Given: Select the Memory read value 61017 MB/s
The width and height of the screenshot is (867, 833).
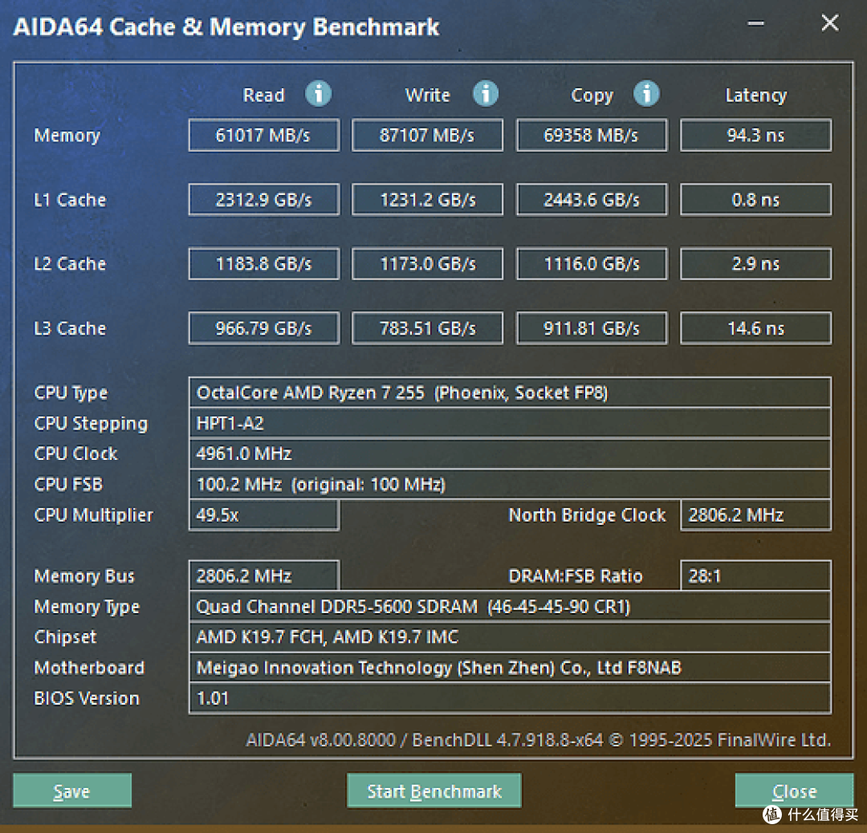Looking at the screenshot, I should pyautogui.click(x=264, y=135).
